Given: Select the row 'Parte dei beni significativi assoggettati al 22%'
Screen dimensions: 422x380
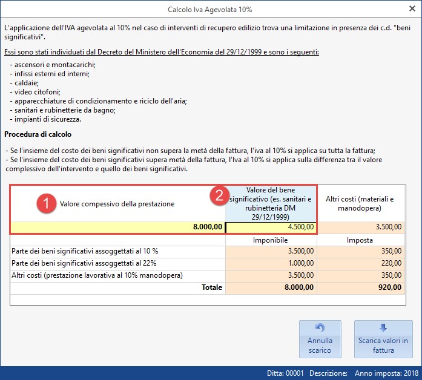Looking at the screenshot, I should tap(117, 263).
